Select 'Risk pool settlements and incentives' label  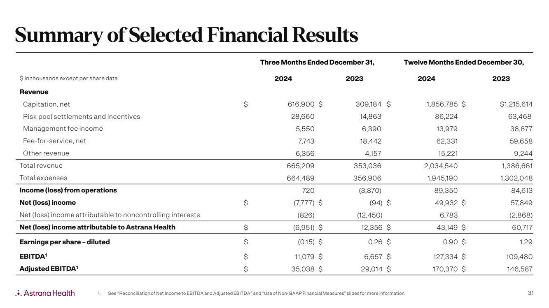click(x=82, y=116)
